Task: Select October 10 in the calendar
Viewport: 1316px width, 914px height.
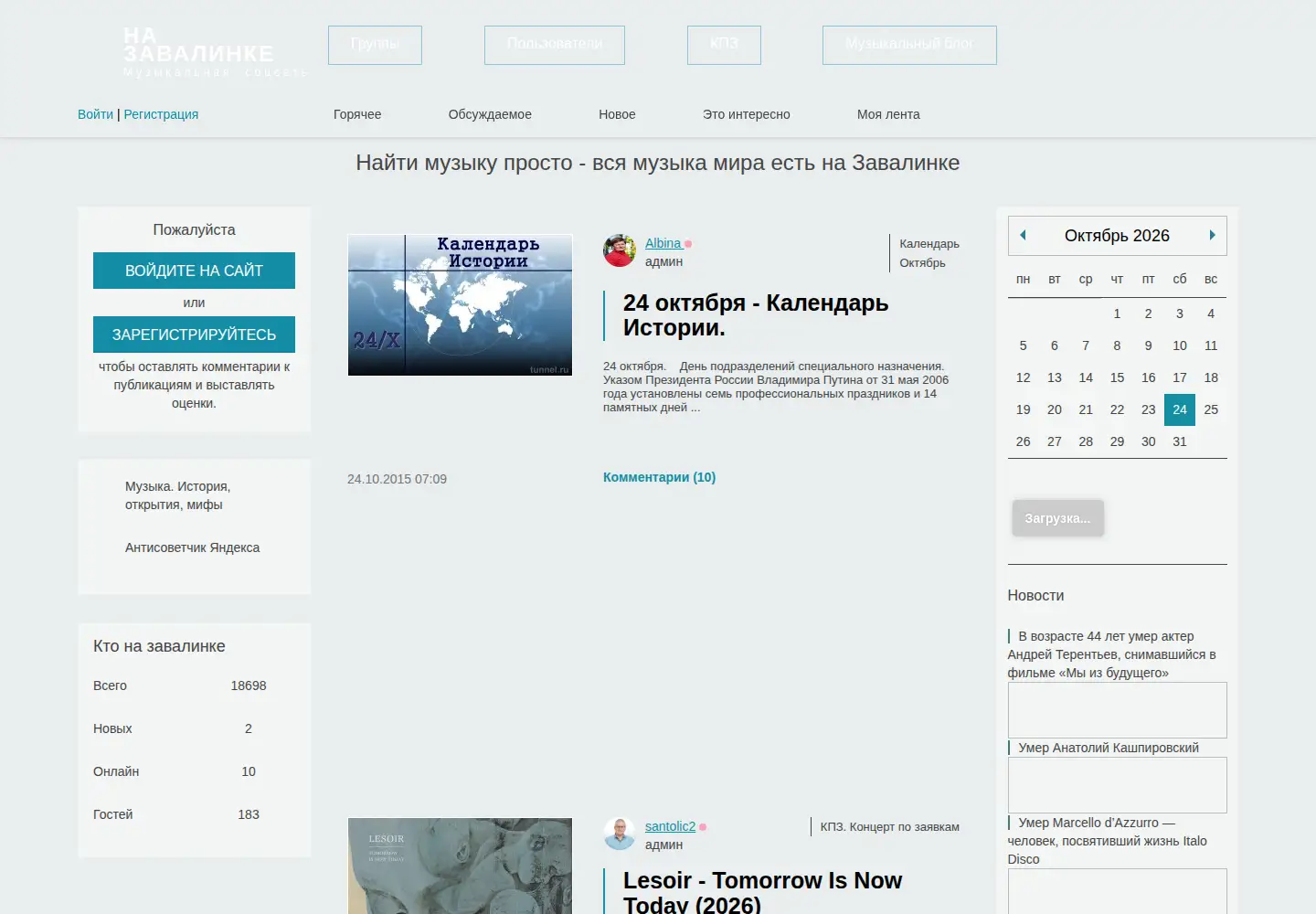Action: (x=1180, y=345)
